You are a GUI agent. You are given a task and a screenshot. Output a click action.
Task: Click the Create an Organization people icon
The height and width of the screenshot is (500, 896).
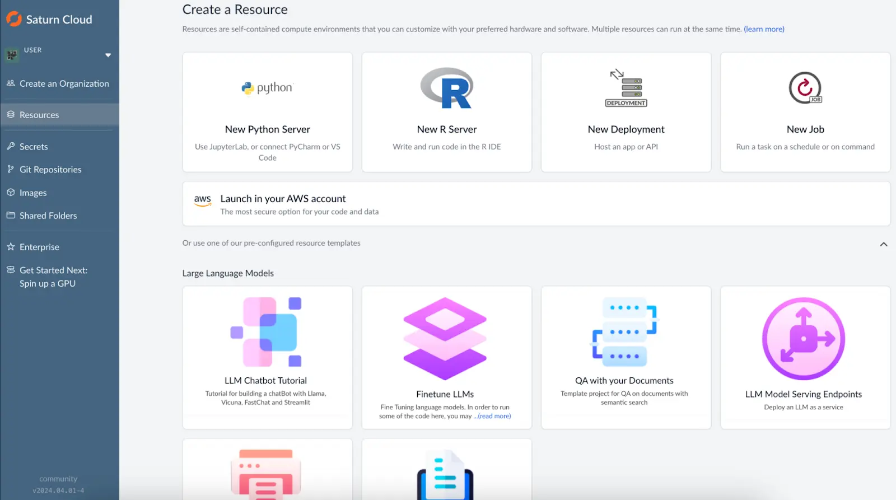click(11, 83)
